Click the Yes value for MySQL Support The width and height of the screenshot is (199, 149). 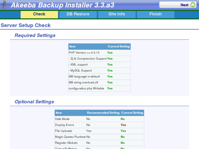110,71
